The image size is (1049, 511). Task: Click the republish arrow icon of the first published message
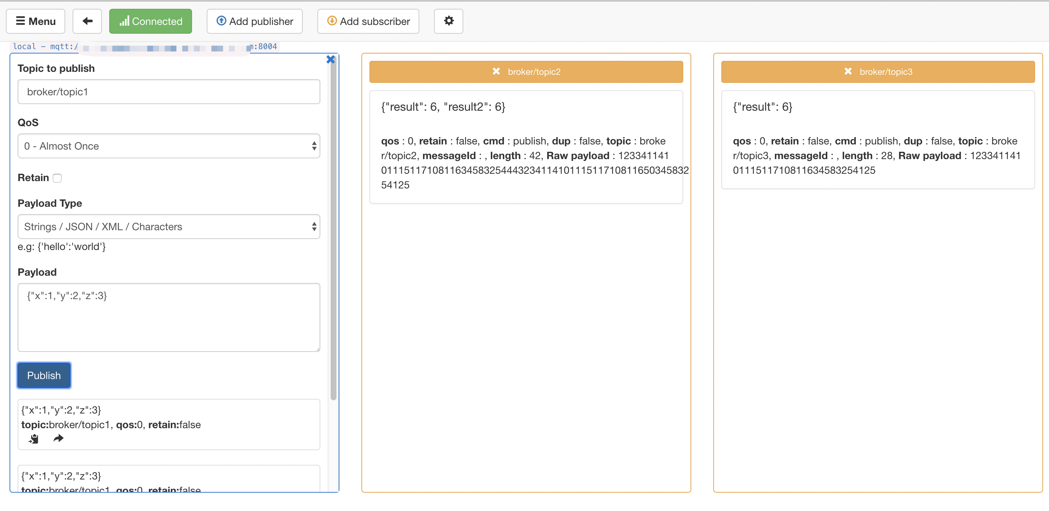[x=59, y=438]
